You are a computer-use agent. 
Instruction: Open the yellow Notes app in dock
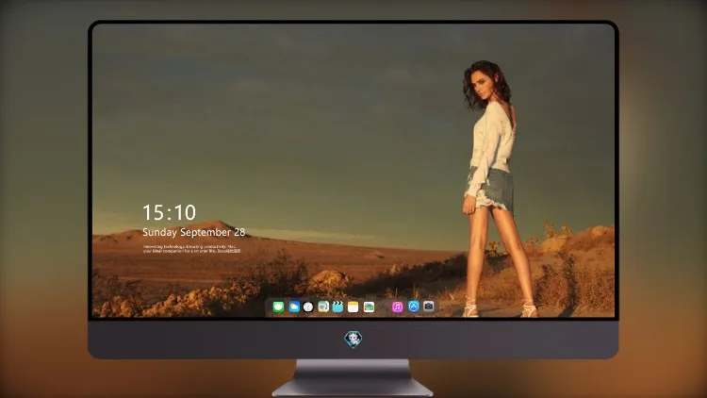click(x=353, y=307)
